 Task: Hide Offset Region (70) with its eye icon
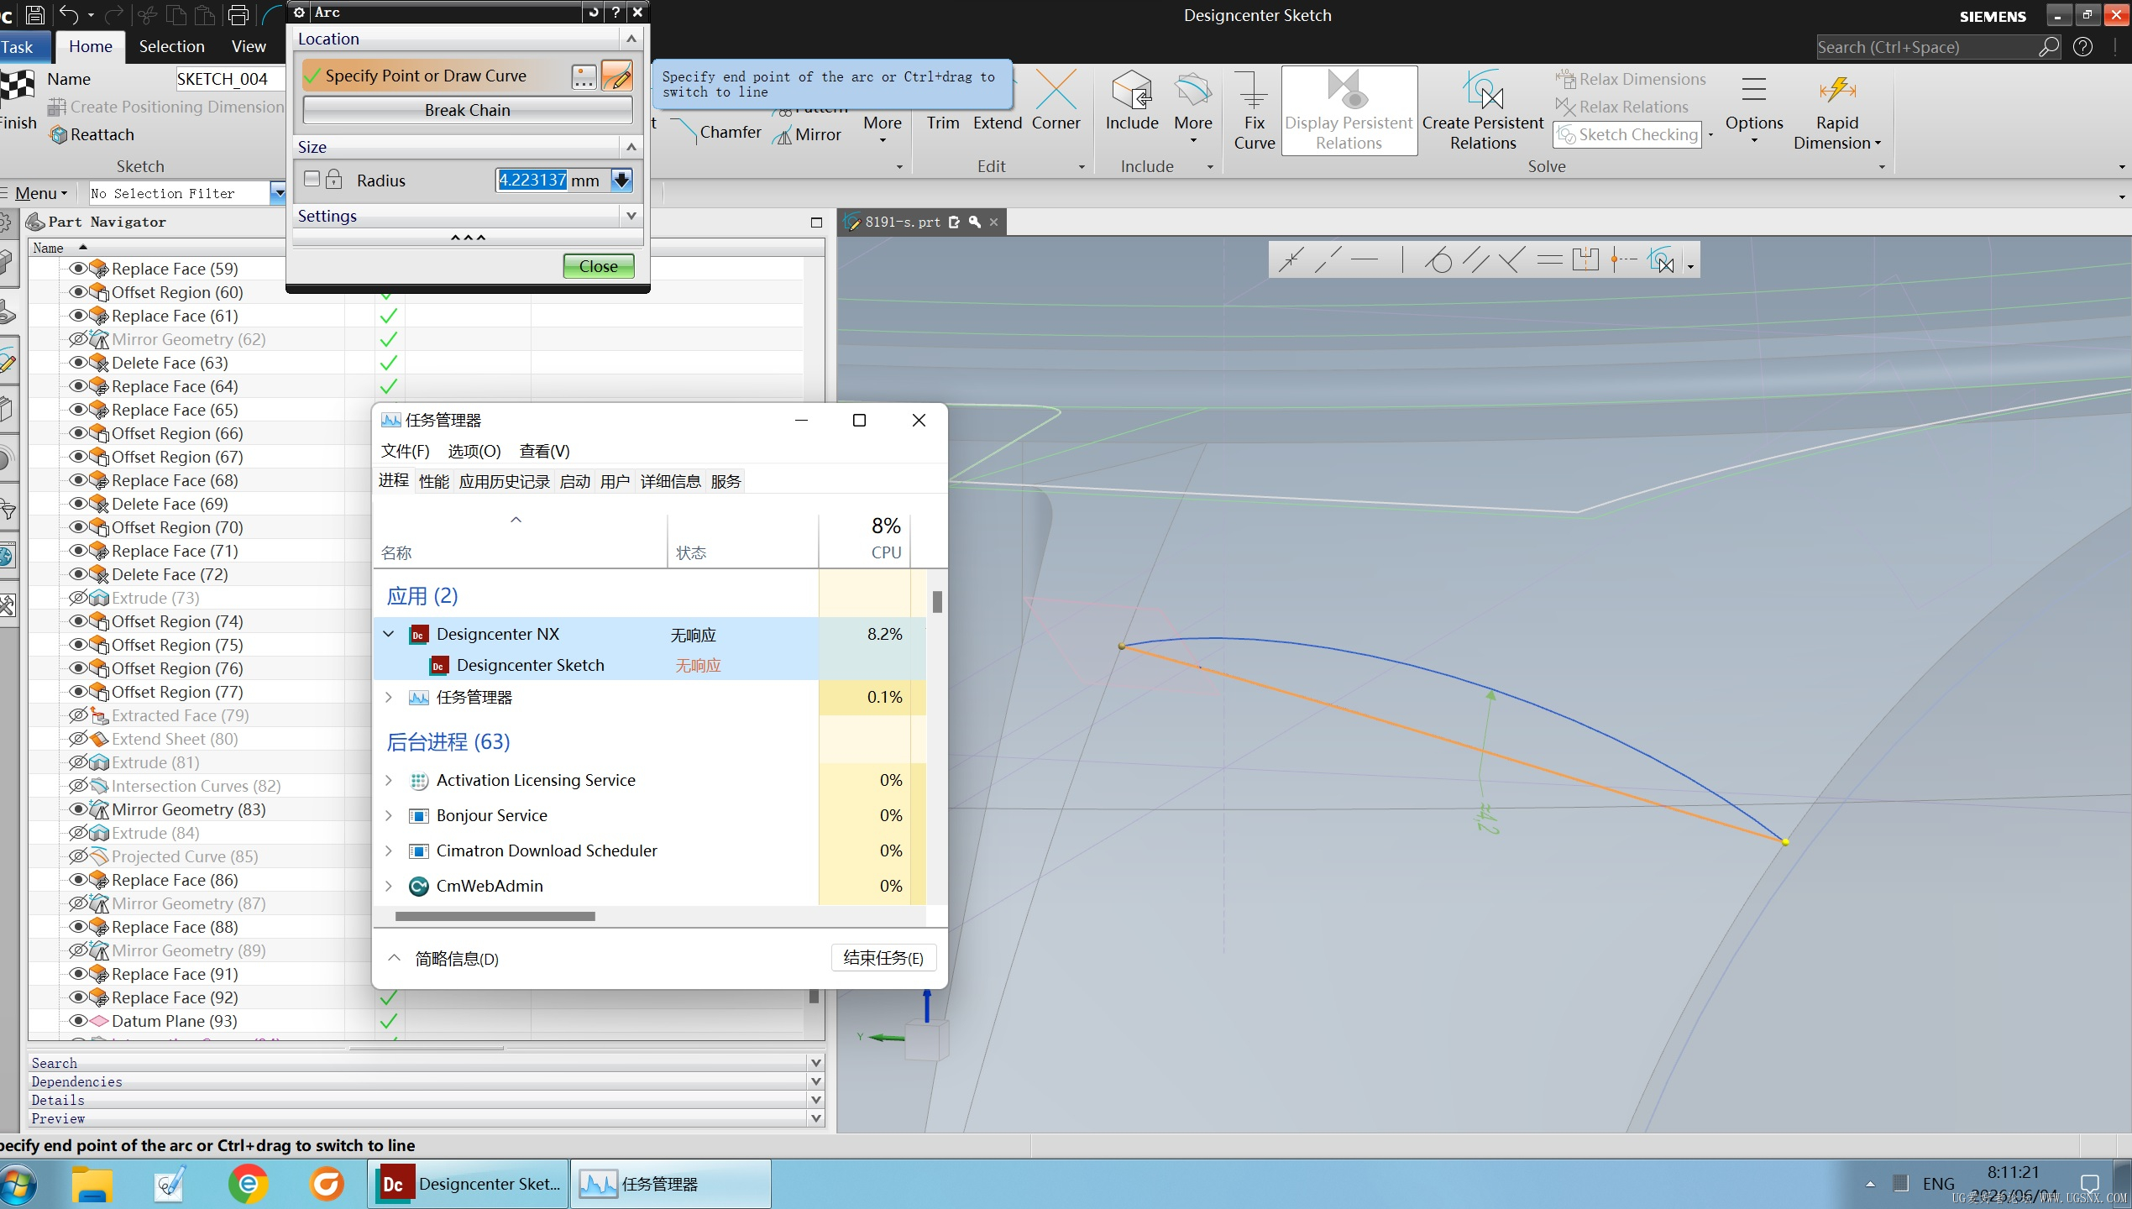78,527
